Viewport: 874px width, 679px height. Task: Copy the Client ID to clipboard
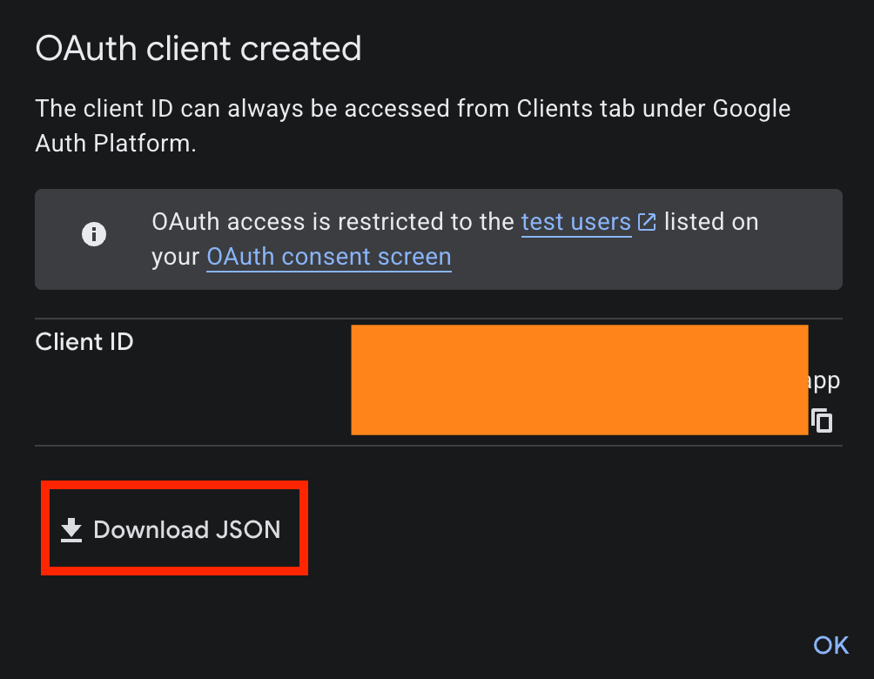point(822,420)
